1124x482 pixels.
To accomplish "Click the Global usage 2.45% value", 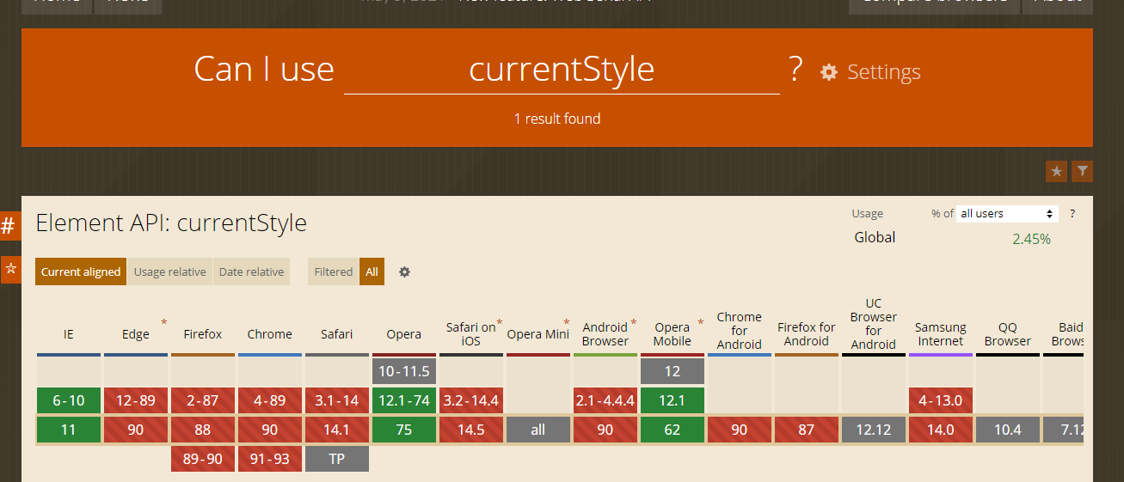I will pyautogui.click(x=1031, y=239).
